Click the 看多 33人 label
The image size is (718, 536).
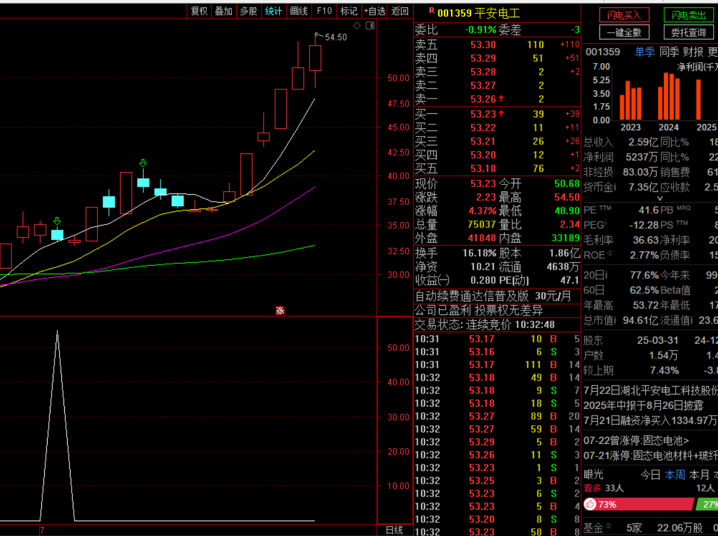(x=603, y=488)
